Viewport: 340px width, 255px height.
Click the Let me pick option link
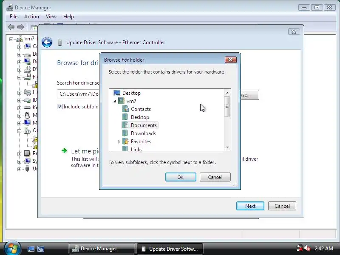pos(85,151)
